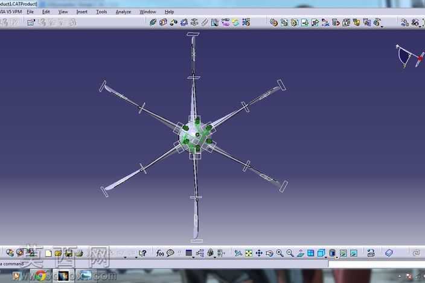Click the tree structure relations icon
The image size is (425, 283).
[200, 253]
